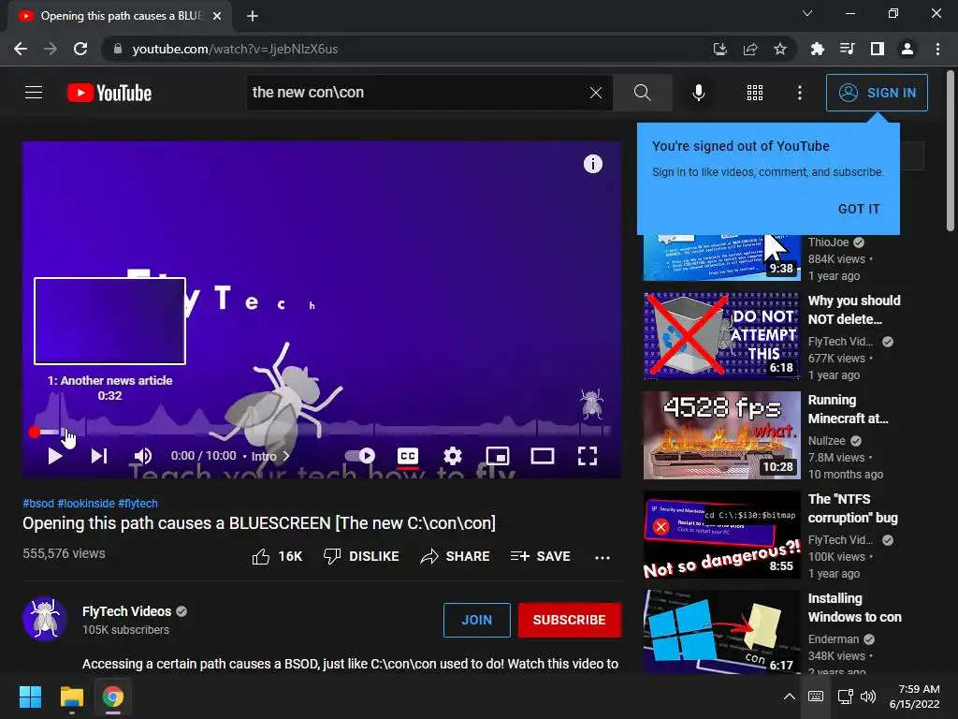Toggle Chrome side panel
The width and height of the screenshot is (958, 719).
(x=877, y=49)
